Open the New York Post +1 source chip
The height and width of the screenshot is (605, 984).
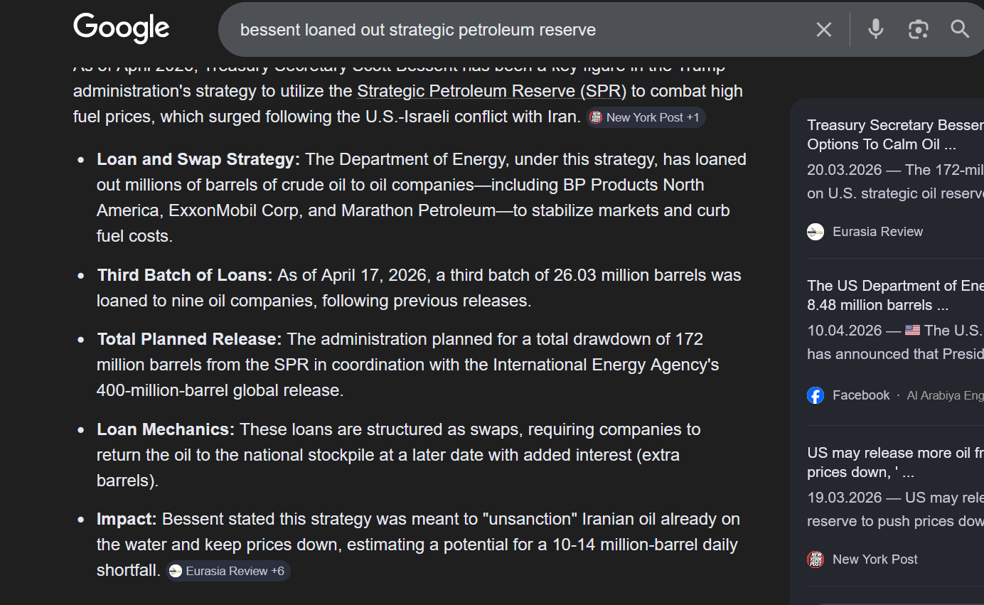[646, 117]
